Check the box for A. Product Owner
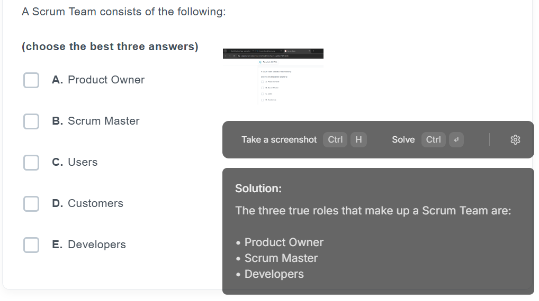 [31, 80]
